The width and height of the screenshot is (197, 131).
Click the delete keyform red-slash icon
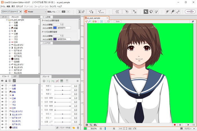pos(57,81)
